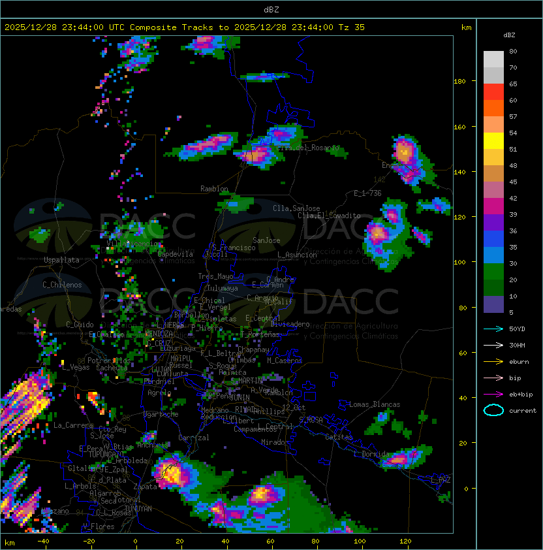Click the Divisadero label
The width and height of the screenshot is (543, 550).
[x=290, y=324]
